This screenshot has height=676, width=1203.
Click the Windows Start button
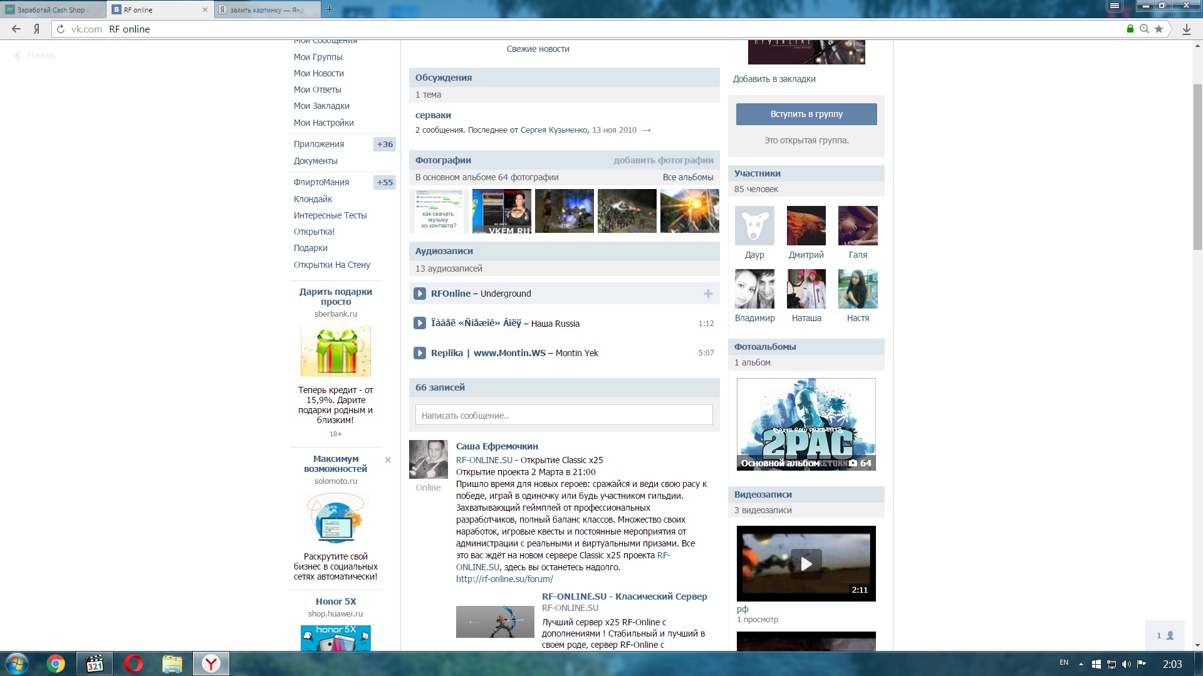tap(17, 663)
